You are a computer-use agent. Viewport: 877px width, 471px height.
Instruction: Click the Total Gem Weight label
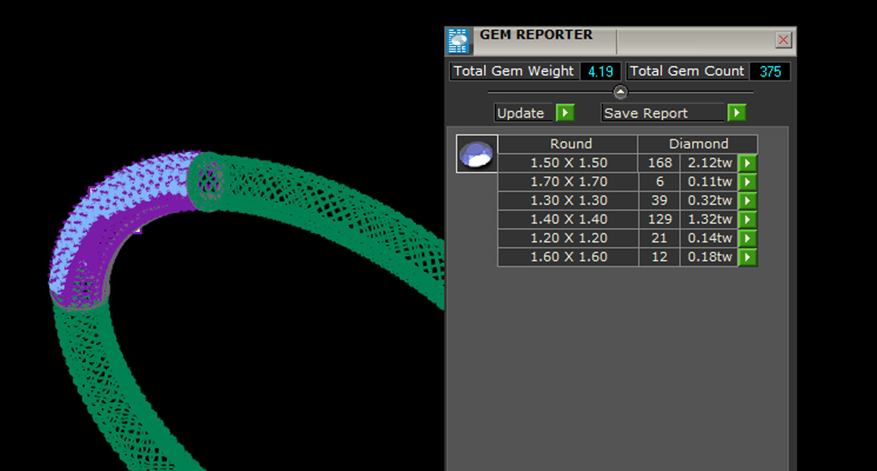point(514,71)
